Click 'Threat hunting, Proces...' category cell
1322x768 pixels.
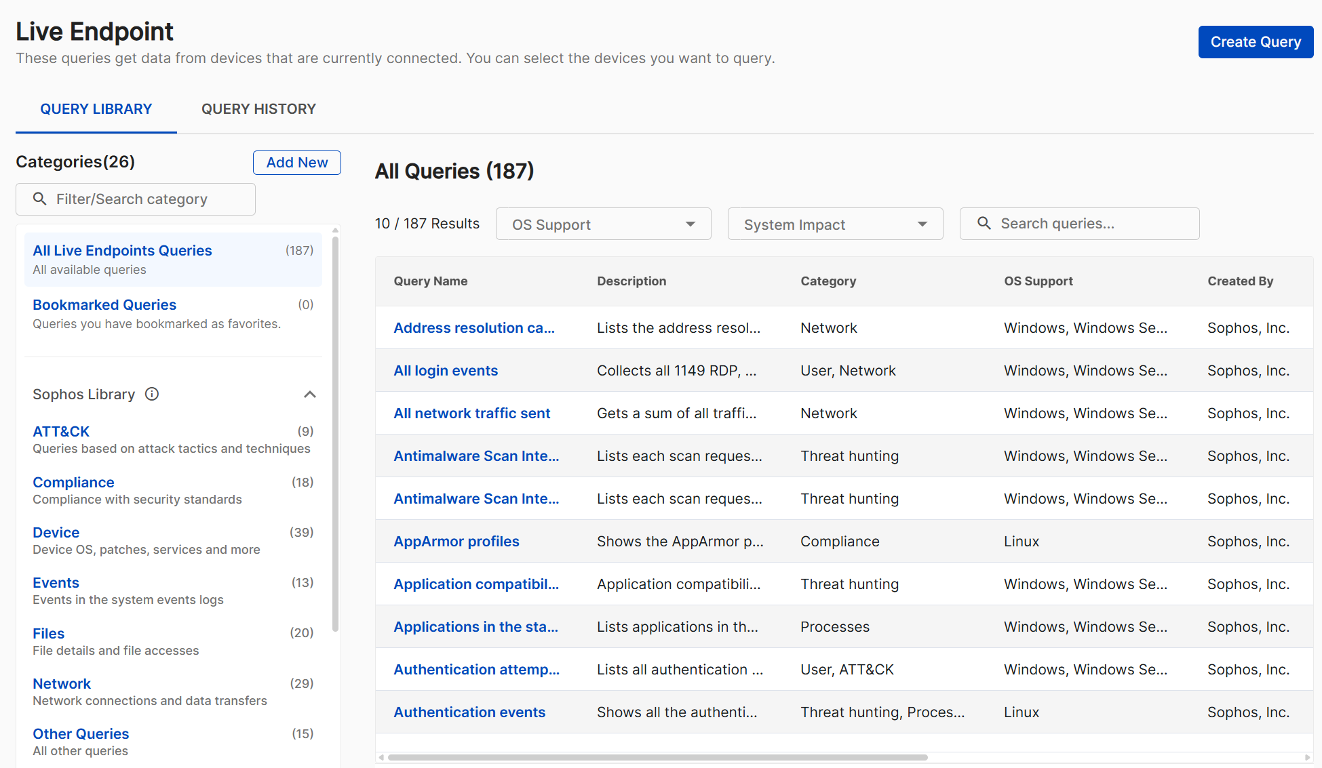point(882,712)
